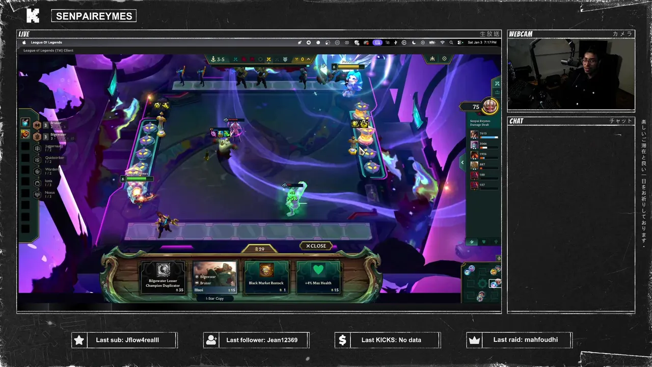Select the Juggernaut trait icon
652x367 pixels.
(37, 148)
